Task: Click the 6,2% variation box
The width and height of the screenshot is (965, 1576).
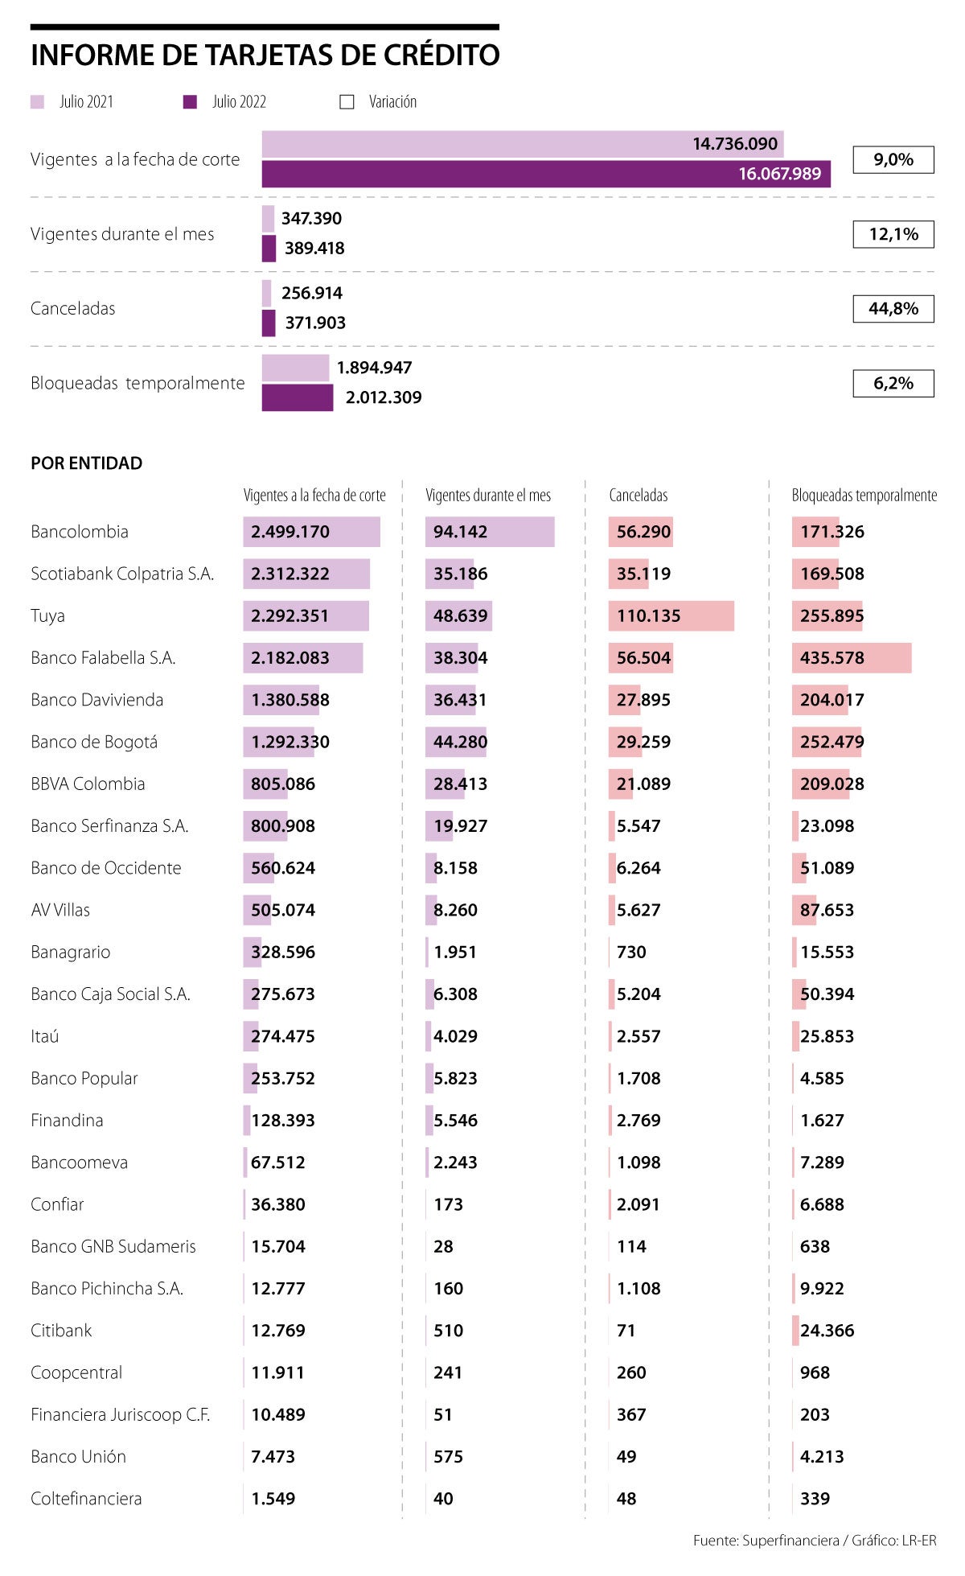Action: [893, 384]
